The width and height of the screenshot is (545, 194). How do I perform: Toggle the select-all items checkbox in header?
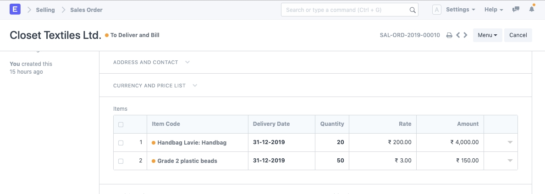tap(121, 124)
